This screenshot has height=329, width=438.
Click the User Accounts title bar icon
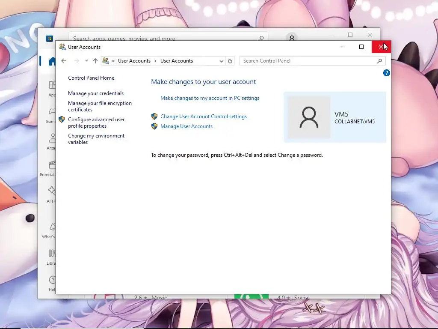pos(62,47)
